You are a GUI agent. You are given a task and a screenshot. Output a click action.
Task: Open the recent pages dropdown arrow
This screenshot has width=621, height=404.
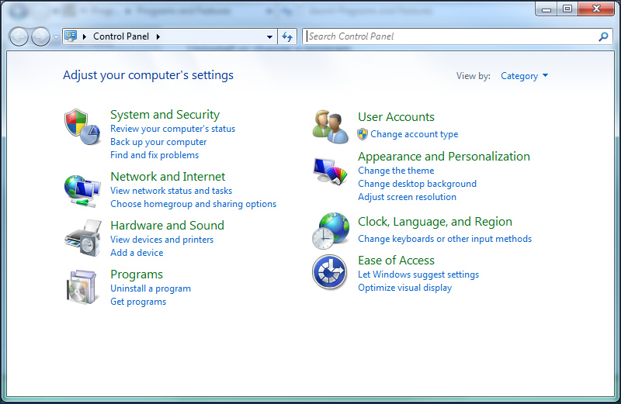(x=56, y=37)
